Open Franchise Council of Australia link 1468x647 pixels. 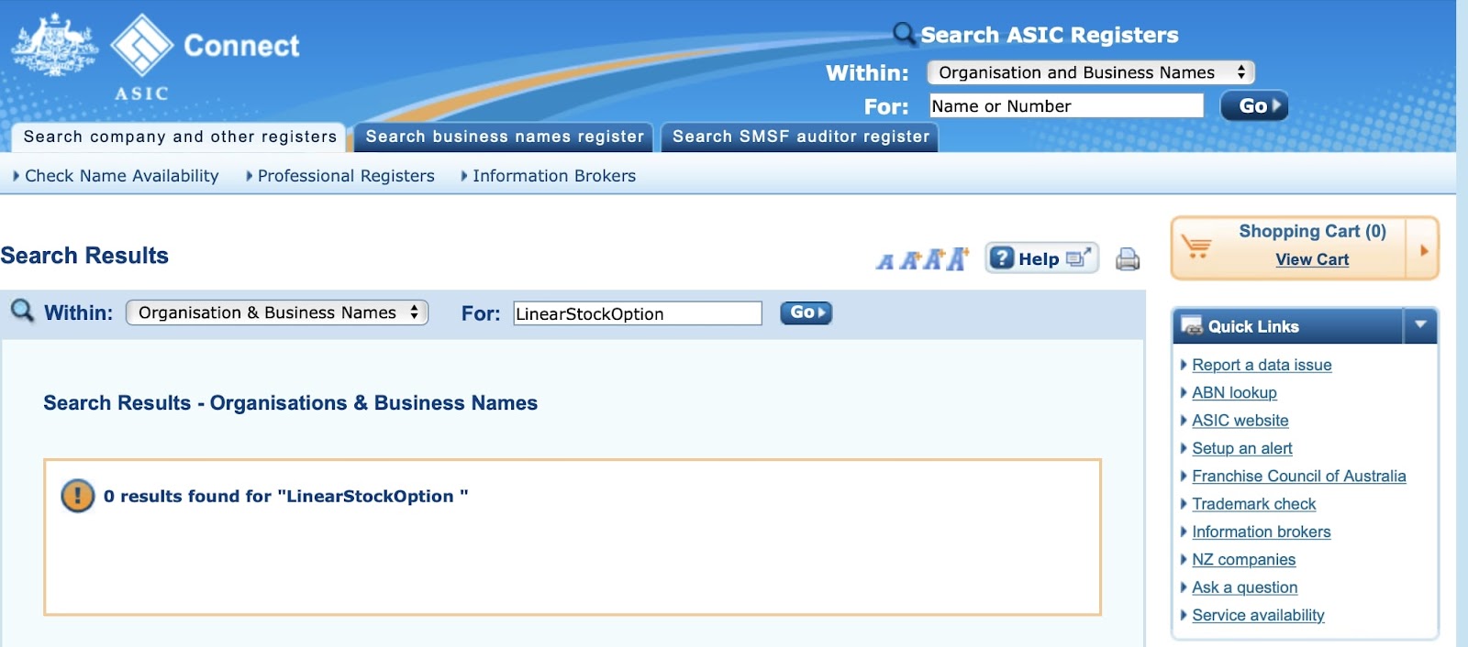point(1299,476)
